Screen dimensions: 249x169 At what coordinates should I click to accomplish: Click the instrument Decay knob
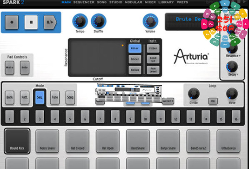pyautogui.click(x=232, y=67)
